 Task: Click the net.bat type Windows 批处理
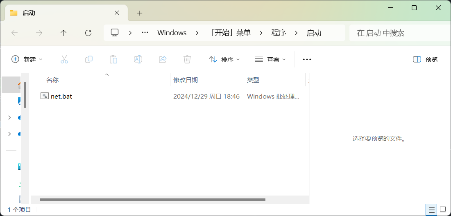(273, 97)
